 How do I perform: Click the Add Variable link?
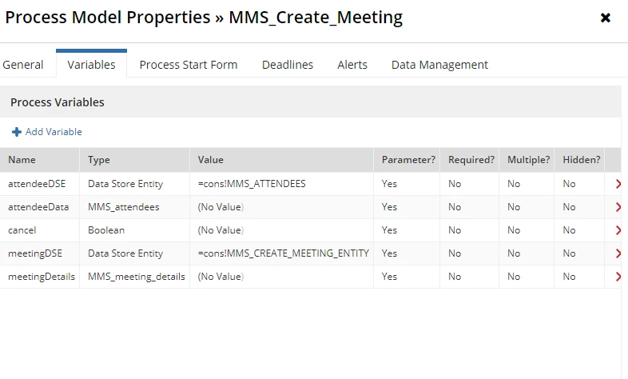pos(54,132)
